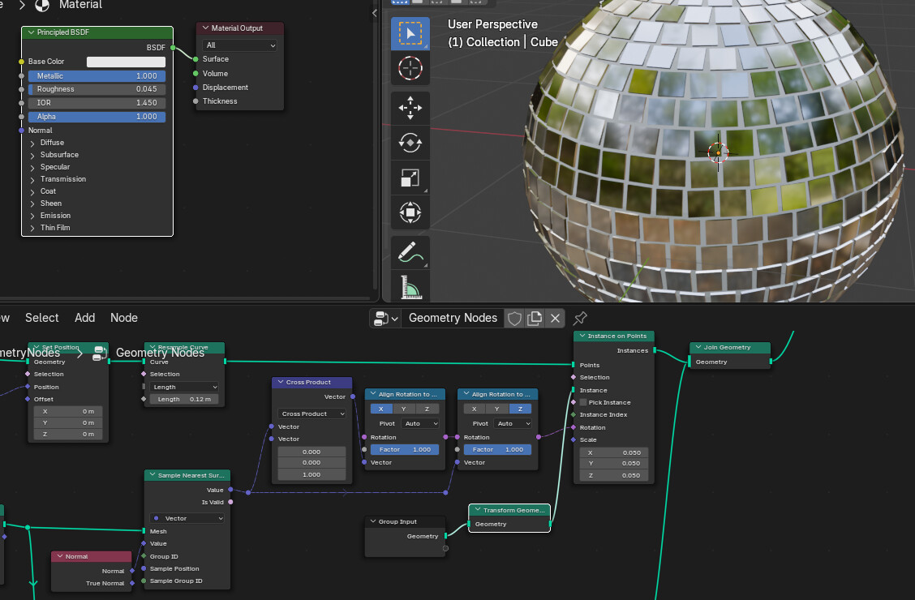
Task: Set first Align Rotation axis to Z
Action: (427, 409)
